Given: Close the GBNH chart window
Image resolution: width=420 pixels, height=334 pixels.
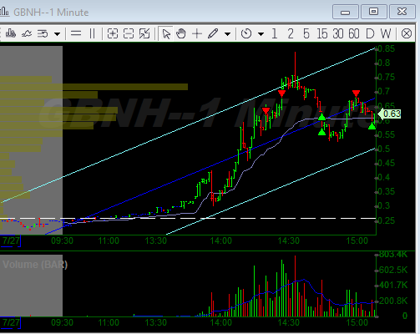Looking at the screenshot, I should 402,12.
